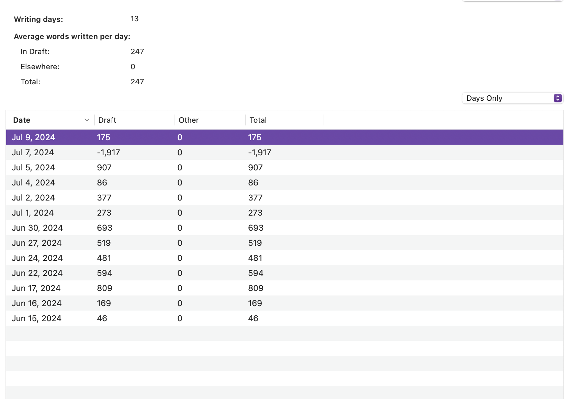Click the 809 value in Draft column

(105, 288)
